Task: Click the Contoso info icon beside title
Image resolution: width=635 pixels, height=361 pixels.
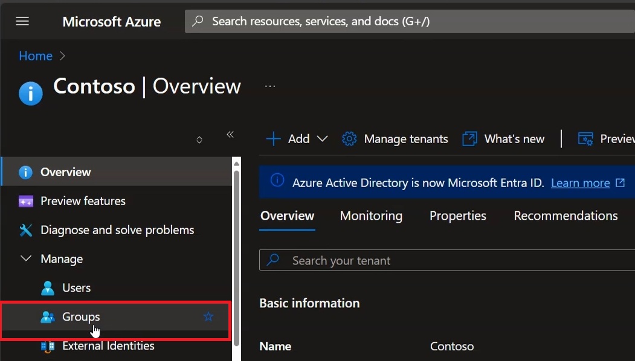Action: (31, 94)
